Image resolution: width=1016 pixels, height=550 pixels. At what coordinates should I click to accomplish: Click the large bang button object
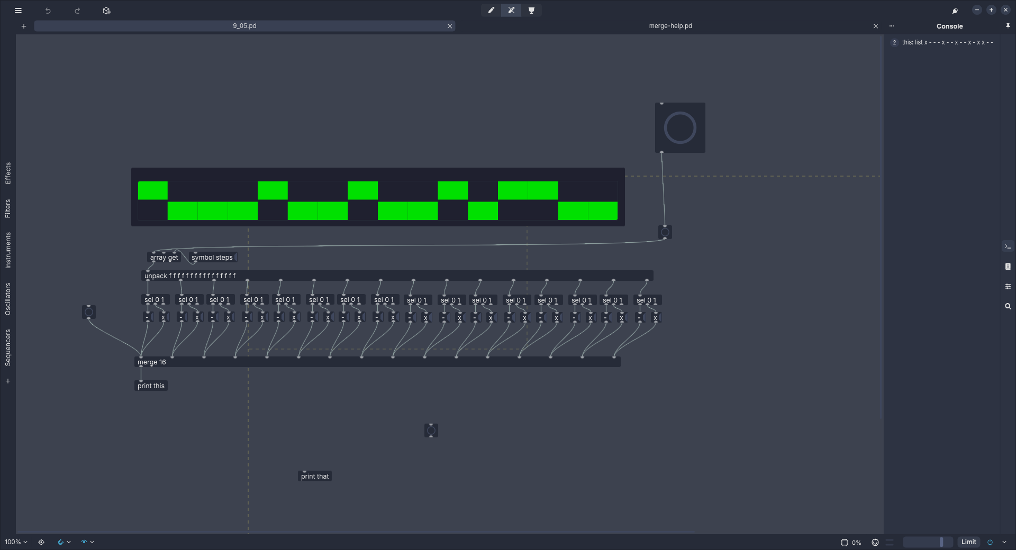(680, 128)
